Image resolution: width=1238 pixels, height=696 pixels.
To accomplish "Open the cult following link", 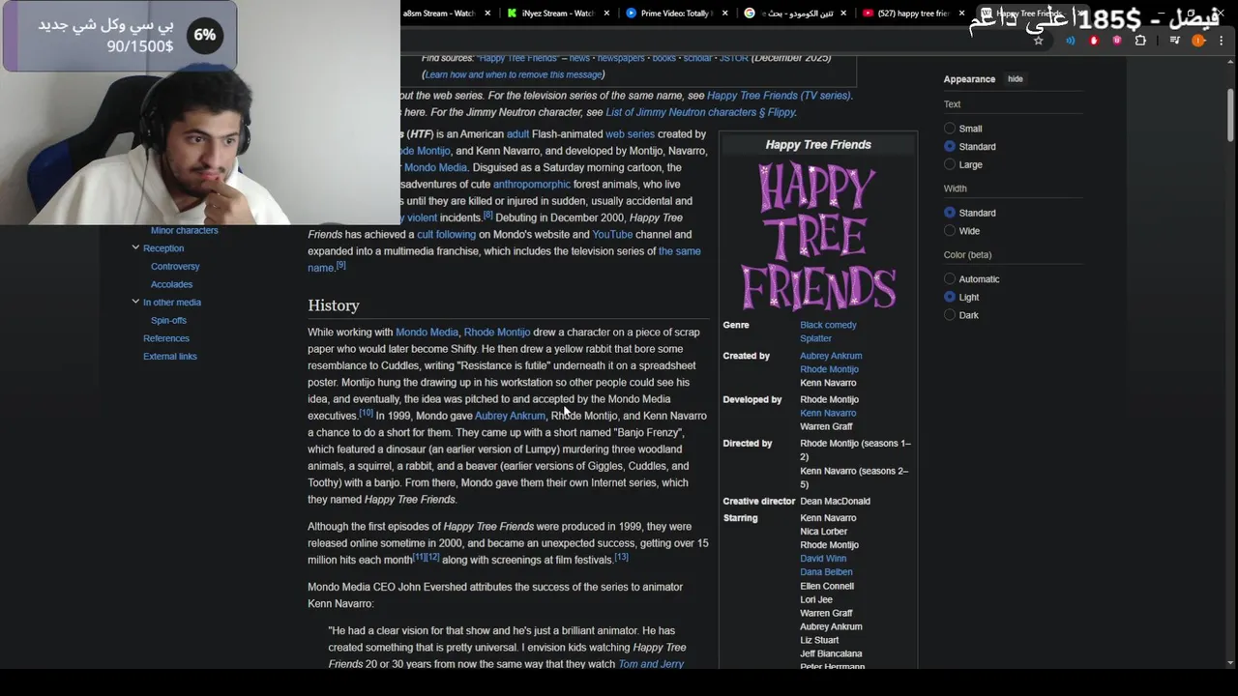I will [446, 235].
